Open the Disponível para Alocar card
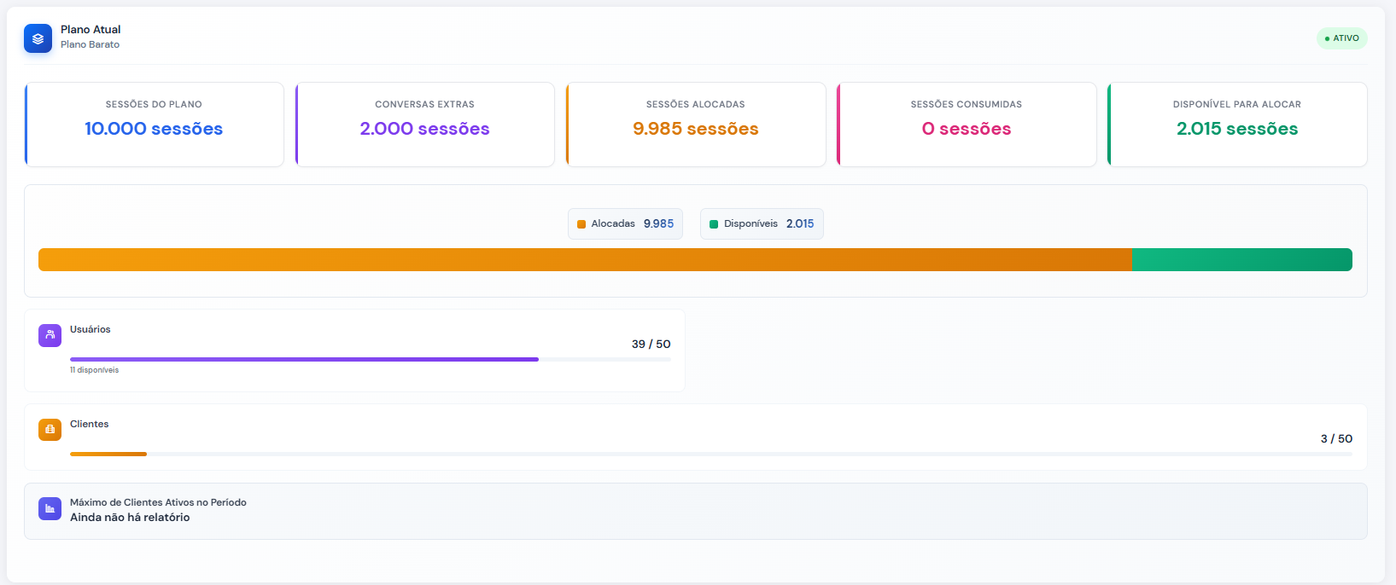This screenshot has height=585, width=1396. click(x=1237, y=125)
